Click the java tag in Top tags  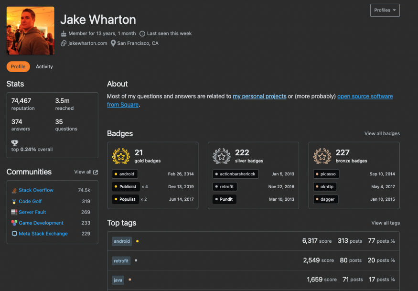[118, 280]
